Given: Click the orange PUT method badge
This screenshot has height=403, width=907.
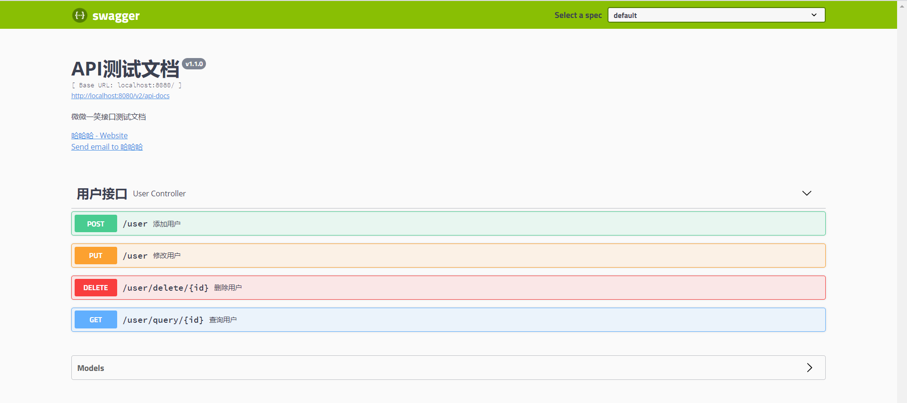Looking at the screenshot, I should coord(96,256).
